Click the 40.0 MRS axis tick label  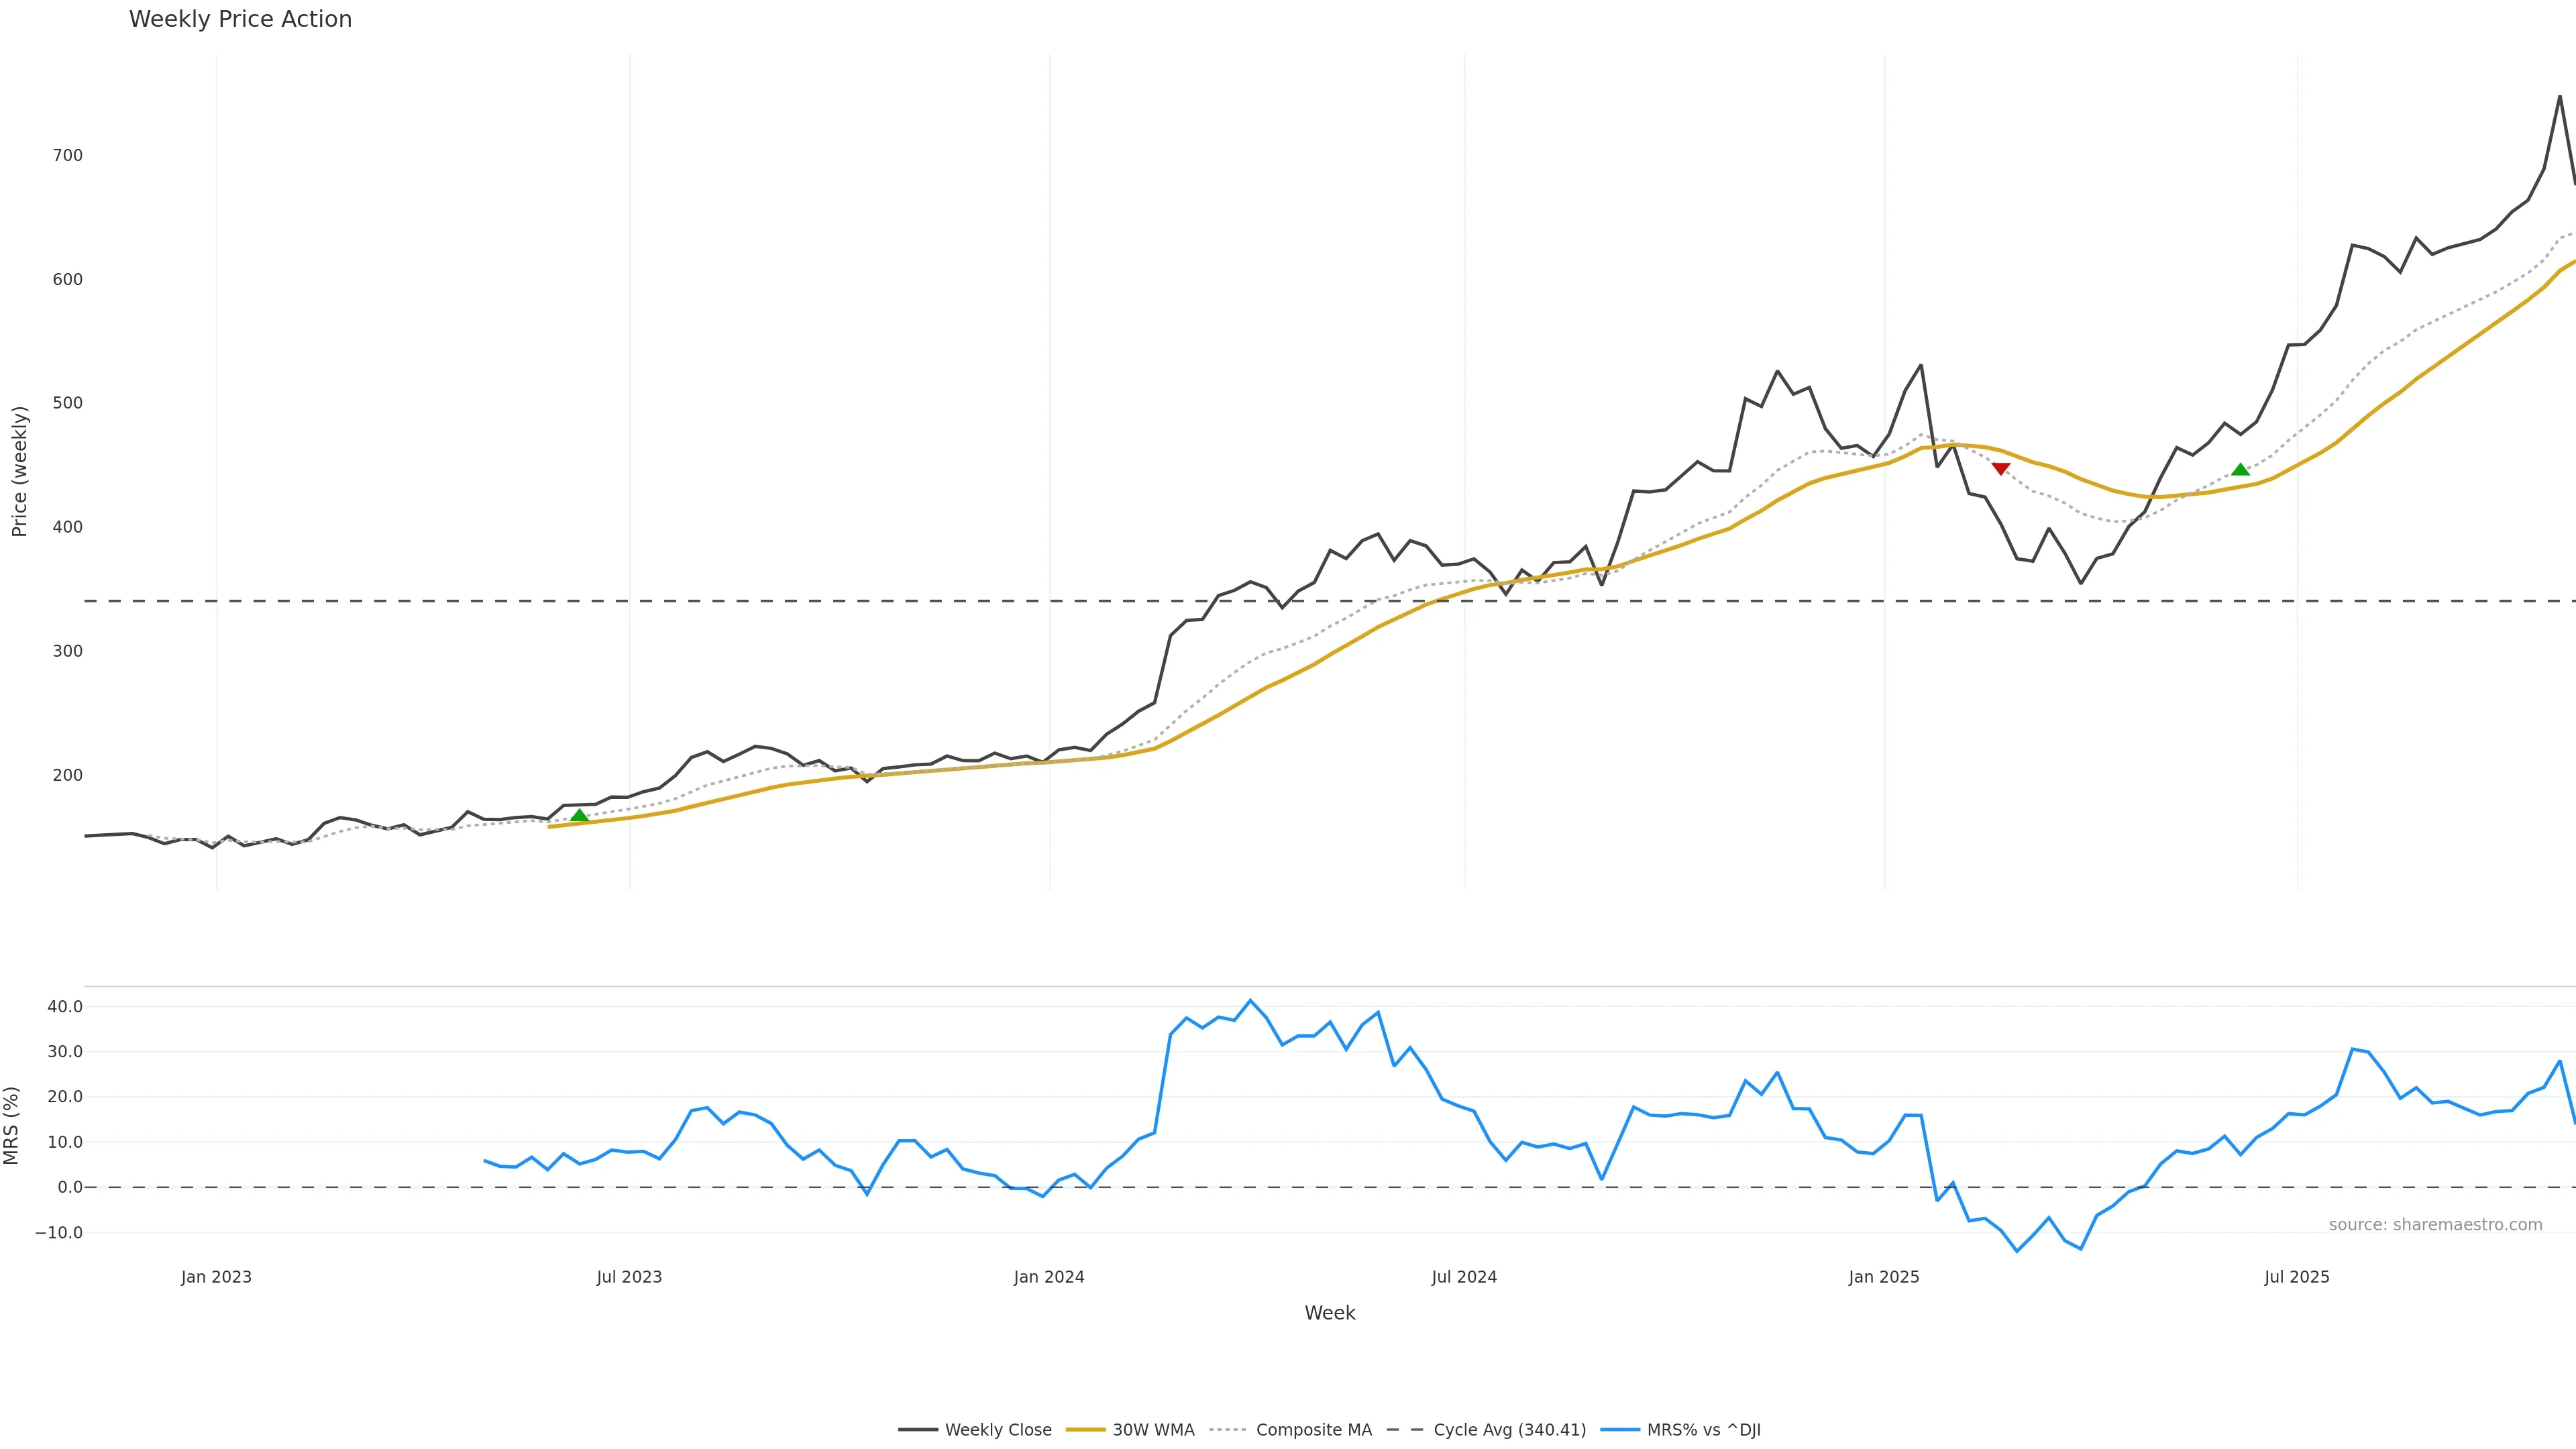65,1006
